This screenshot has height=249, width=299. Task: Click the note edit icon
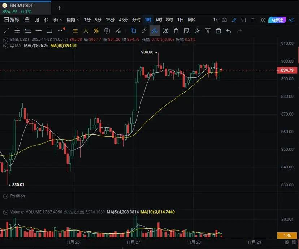coord(186,31)
